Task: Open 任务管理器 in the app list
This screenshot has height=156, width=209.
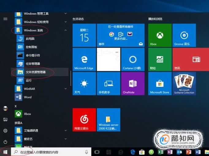Action: [40, 64]
